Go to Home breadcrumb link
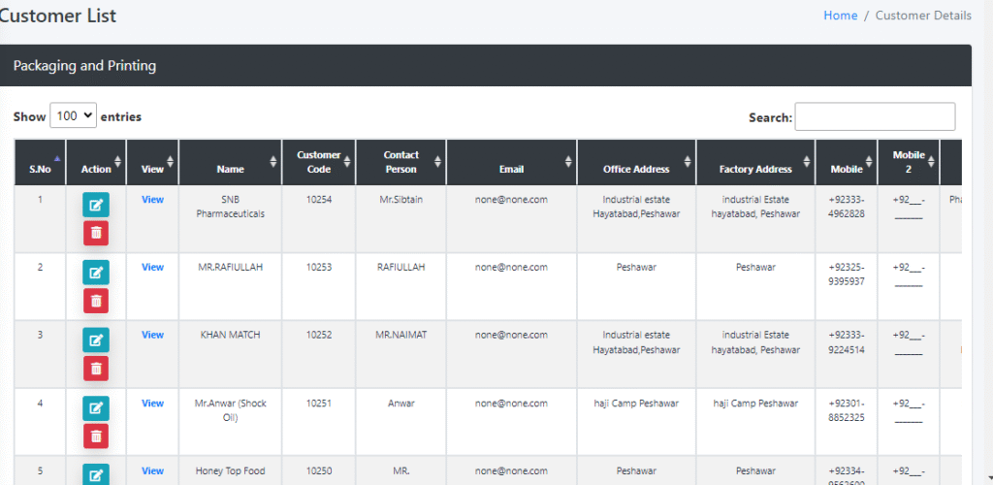Viewport: 993px width, 485px height. pos(841,16)
